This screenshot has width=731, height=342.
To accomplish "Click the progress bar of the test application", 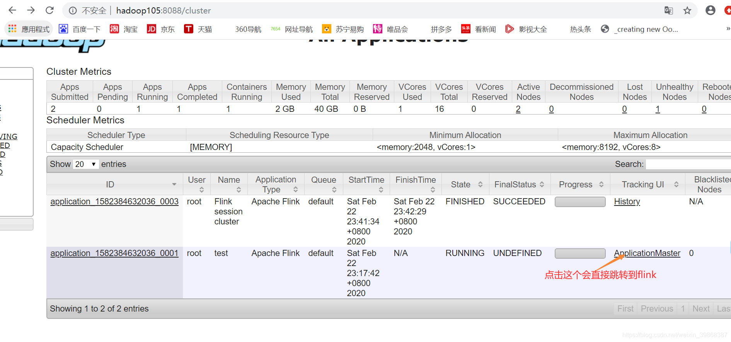I will pos(580,253).
